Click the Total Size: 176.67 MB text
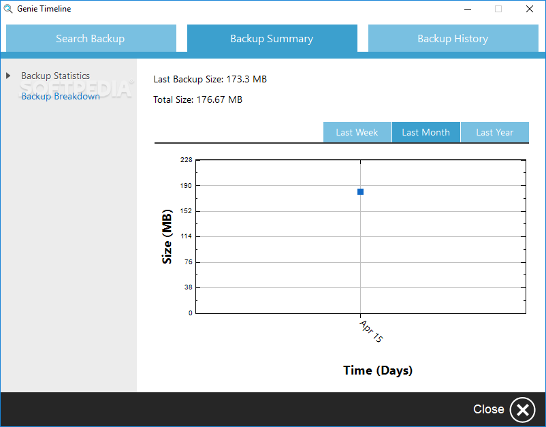 coord(198,99)
